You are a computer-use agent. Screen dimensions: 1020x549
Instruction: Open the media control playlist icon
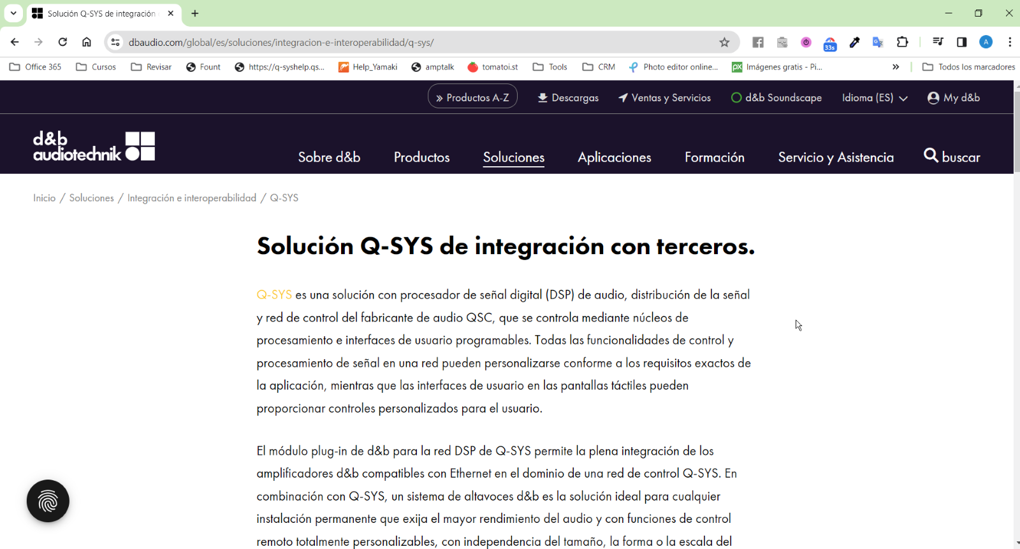938,42
